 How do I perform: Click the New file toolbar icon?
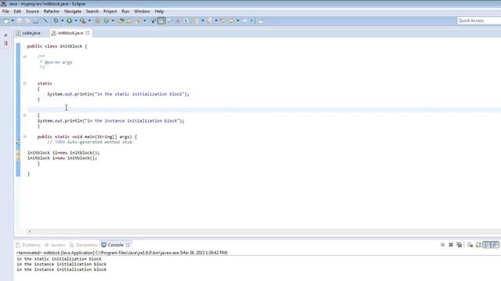coord(6,21)
